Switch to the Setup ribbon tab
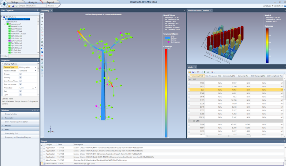Screen dimensions: 286x166 pos(14,2)
